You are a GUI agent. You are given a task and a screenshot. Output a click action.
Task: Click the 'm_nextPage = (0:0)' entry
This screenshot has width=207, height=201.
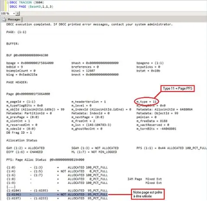88,117
